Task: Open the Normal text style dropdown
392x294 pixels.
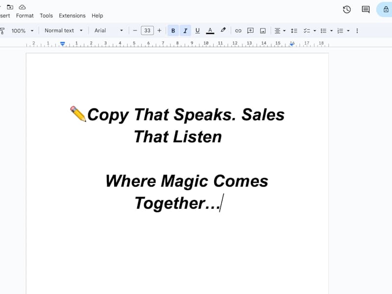Action: (x=64, y=30)
